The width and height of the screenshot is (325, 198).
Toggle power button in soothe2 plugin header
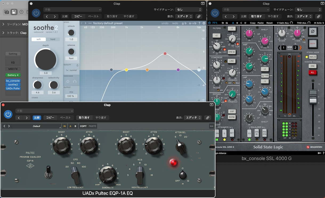36,13
